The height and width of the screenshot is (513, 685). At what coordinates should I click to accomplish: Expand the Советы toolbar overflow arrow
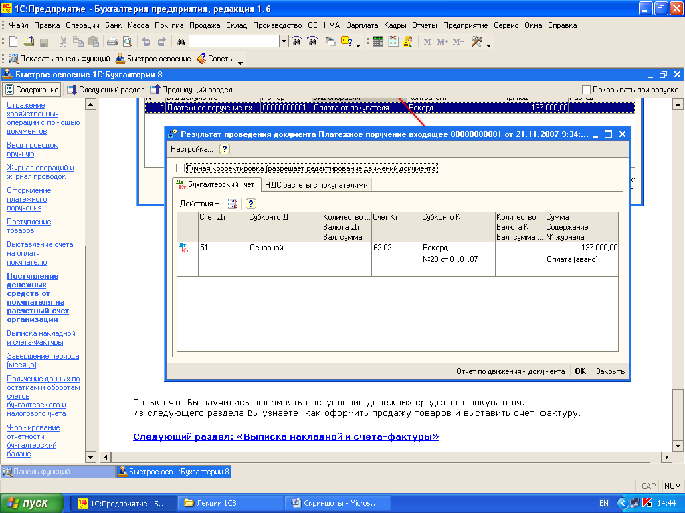click(x=240, y=63)
